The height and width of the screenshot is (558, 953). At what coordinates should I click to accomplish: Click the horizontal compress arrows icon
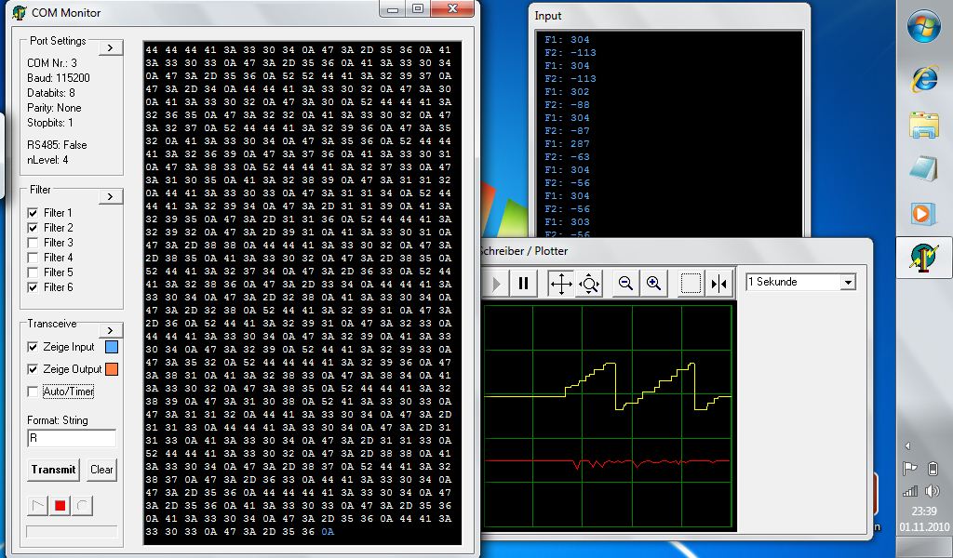[x=718, y=284]
